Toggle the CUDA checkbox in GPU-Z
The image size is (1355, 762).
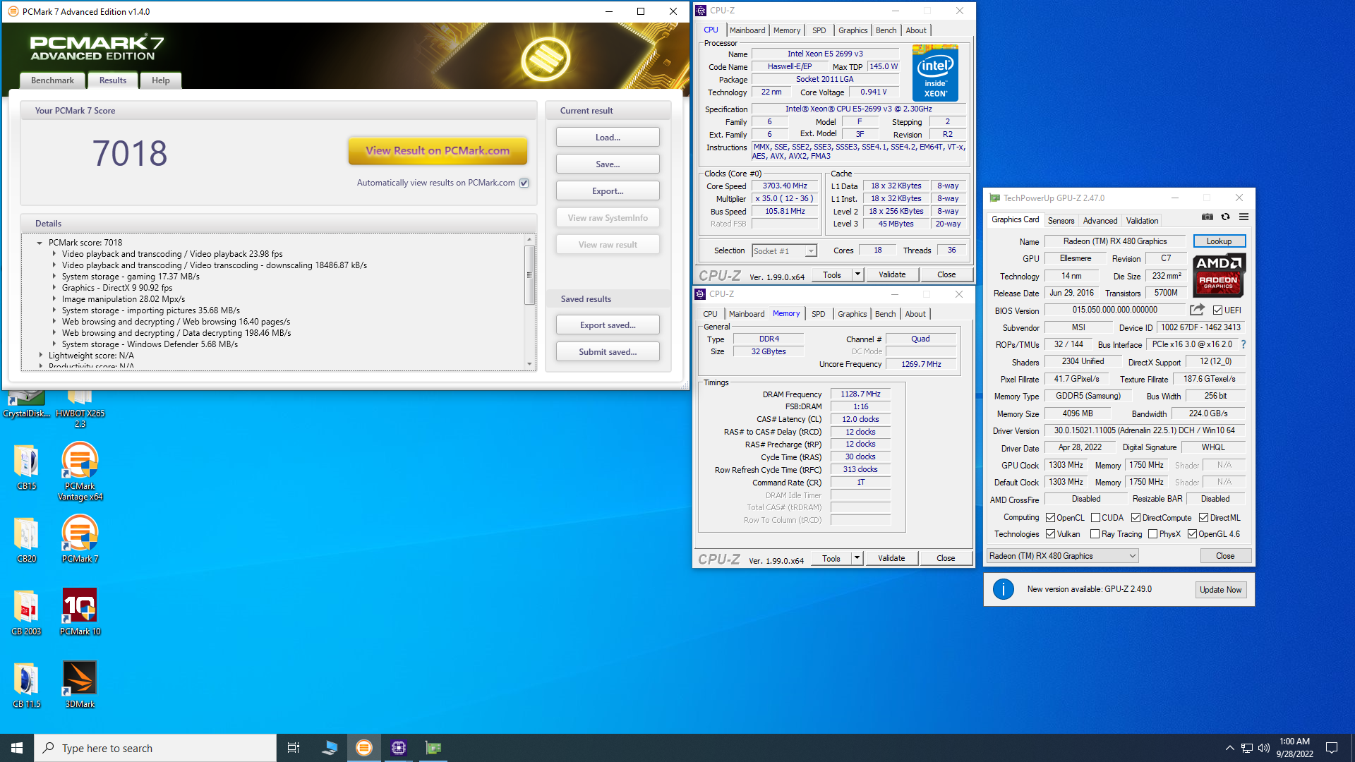tap(1095, 518)
